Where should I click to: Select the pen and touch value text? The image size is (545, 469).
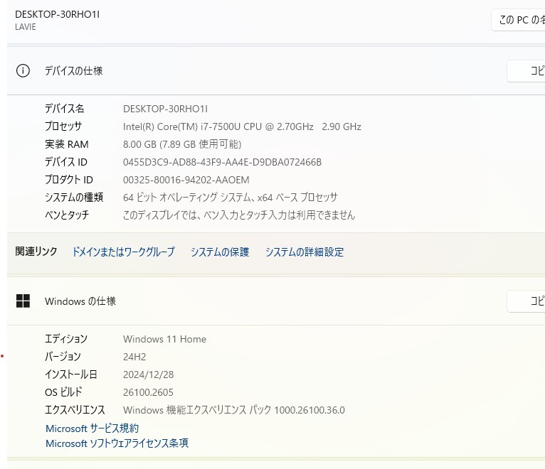point(239,215)
